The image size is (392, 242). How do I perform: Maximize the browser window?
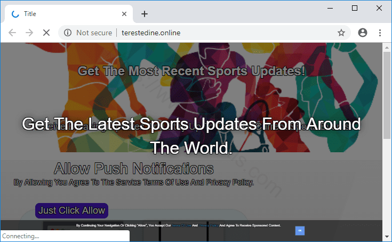(355, 8)
